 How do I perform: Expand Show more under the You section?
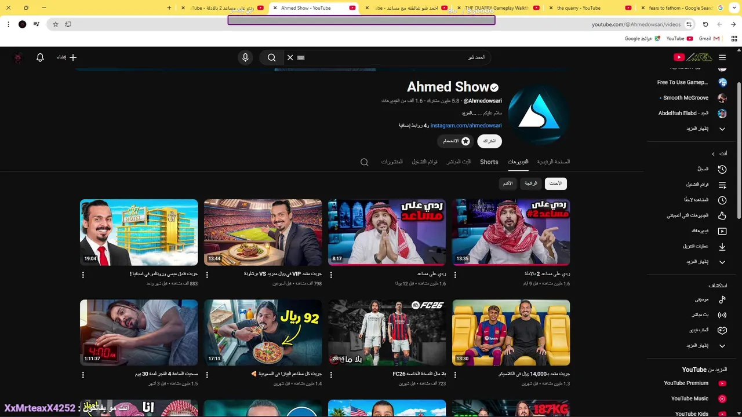tap(705, 262)
